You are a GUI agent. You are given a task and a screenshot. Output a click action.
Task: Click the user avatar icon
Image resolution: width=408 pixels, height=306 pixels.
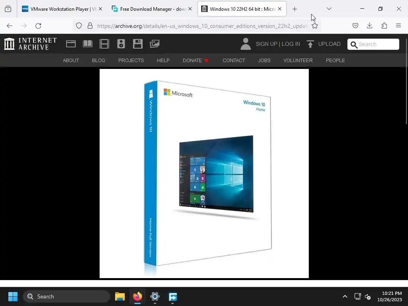(245, 44)
